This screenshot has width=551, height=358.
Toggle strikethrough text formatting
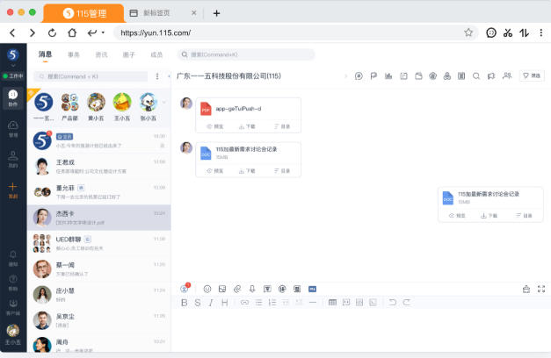coord(198,303)
